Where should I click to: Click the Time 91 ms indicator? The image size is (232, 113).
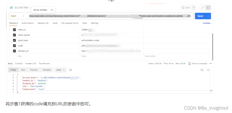click(x=169, y=63)
